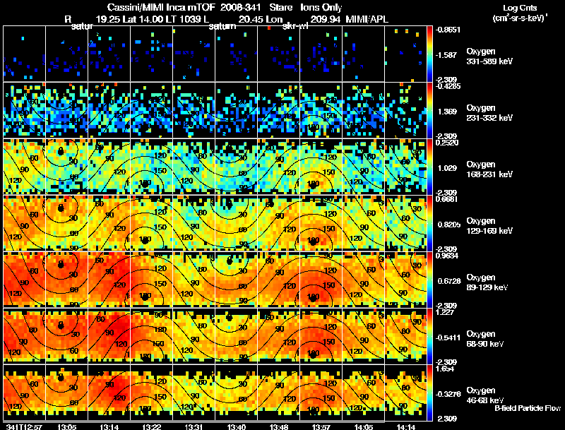
Task: Click the '209.94' header value
Action: (x=326, y=19)
